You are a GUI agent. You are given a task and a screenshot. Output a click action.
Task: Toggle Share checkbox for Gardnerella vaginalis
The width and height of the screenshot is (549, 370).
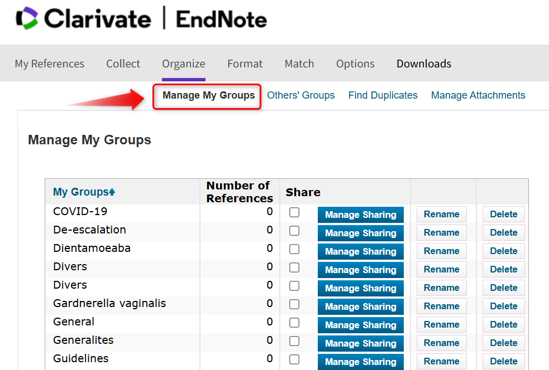tap(294, 304)
